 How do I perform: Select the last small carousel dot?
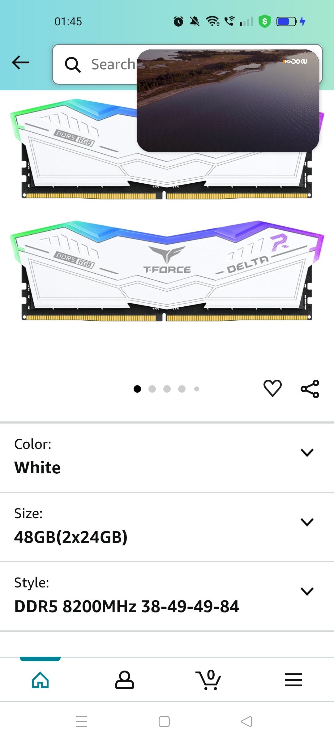click(x=197, y=389)
